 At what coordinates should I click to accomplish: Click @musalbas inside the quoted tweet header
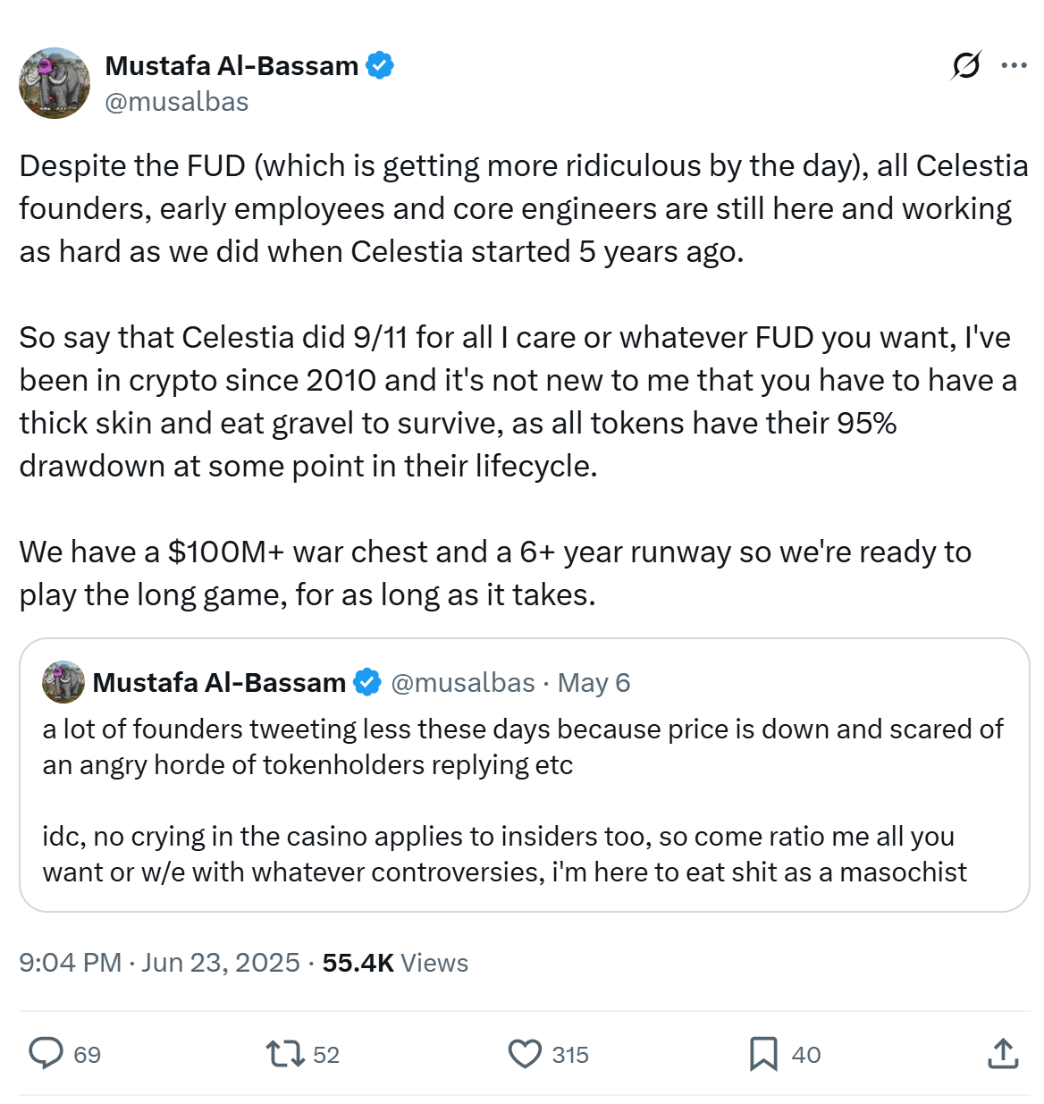[462, 682]
